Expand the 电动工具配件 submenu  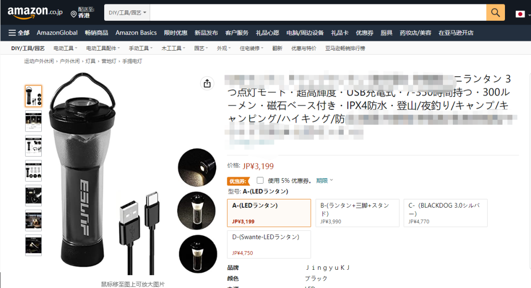tap(103, 48)
